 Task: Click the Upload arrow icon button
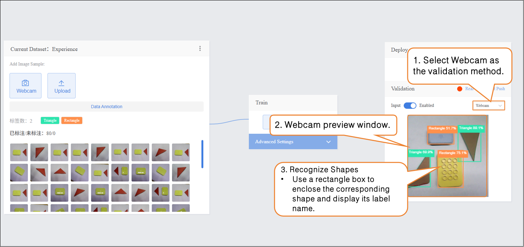click(62, 86)
